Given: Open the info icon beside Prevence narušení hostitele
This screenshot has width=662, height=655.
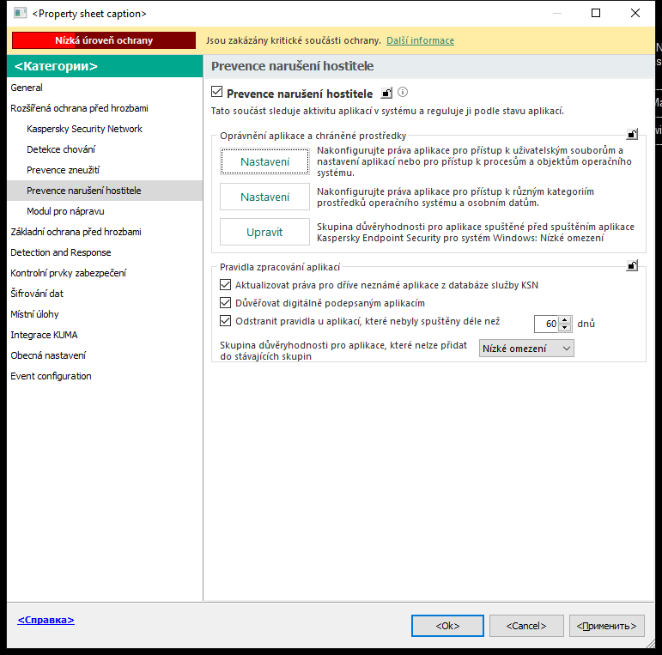Looking at the screenshot, I should coord(403,92).
